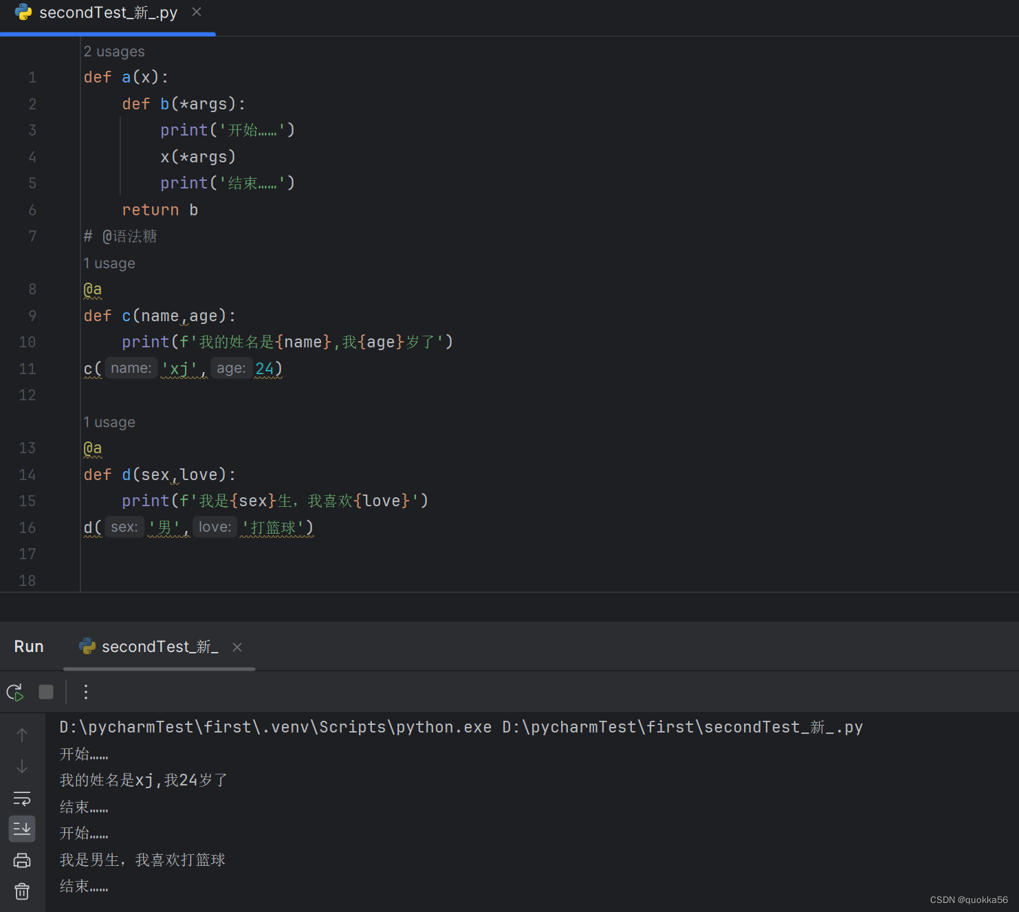
Task: Stop the running process
Action: 46,692
